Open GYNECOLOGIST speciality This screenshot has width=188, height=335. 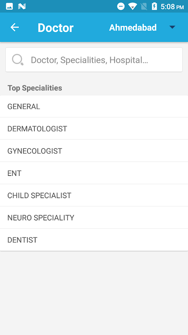(x=94, y=151)
